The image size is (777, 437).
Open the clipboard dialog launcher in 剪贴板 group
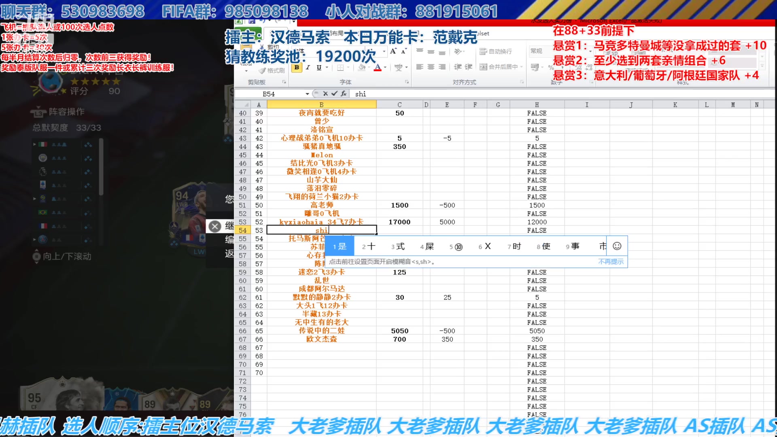coord(284,82)
